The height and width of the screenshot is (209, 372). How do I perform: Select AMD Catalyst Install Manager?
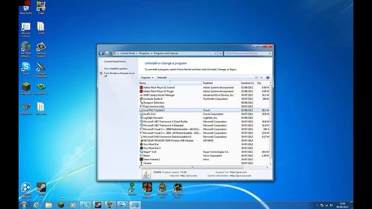coord(204,95)
